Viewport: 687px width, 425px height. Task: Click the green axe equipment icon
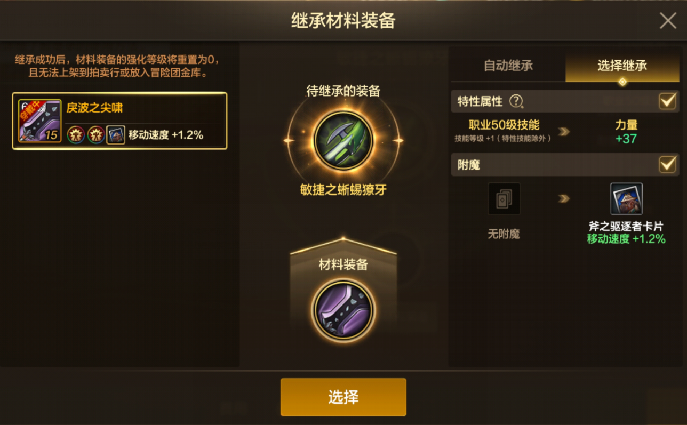(343, 141)
